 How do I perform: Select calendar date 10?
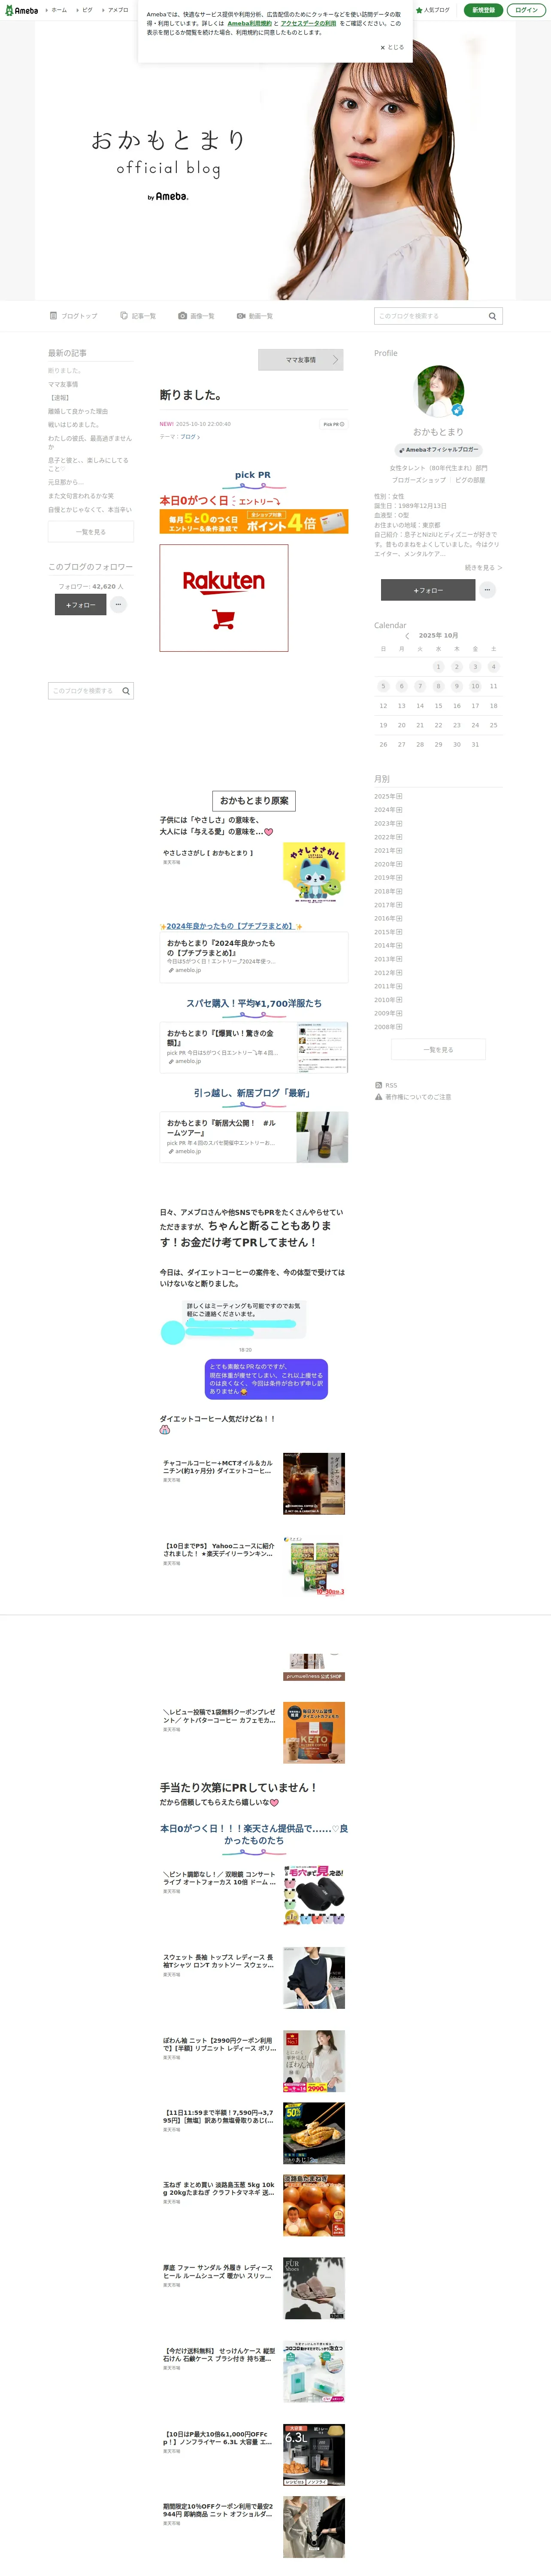click(x=475, y=686)
